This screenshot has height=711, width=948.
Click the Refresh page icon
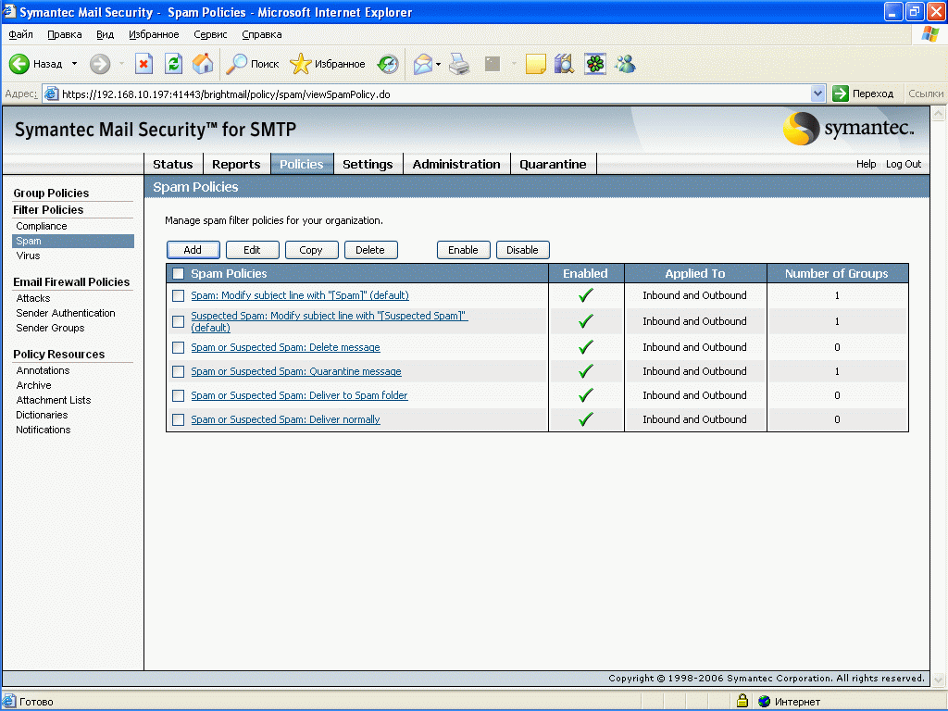(173, 64)
